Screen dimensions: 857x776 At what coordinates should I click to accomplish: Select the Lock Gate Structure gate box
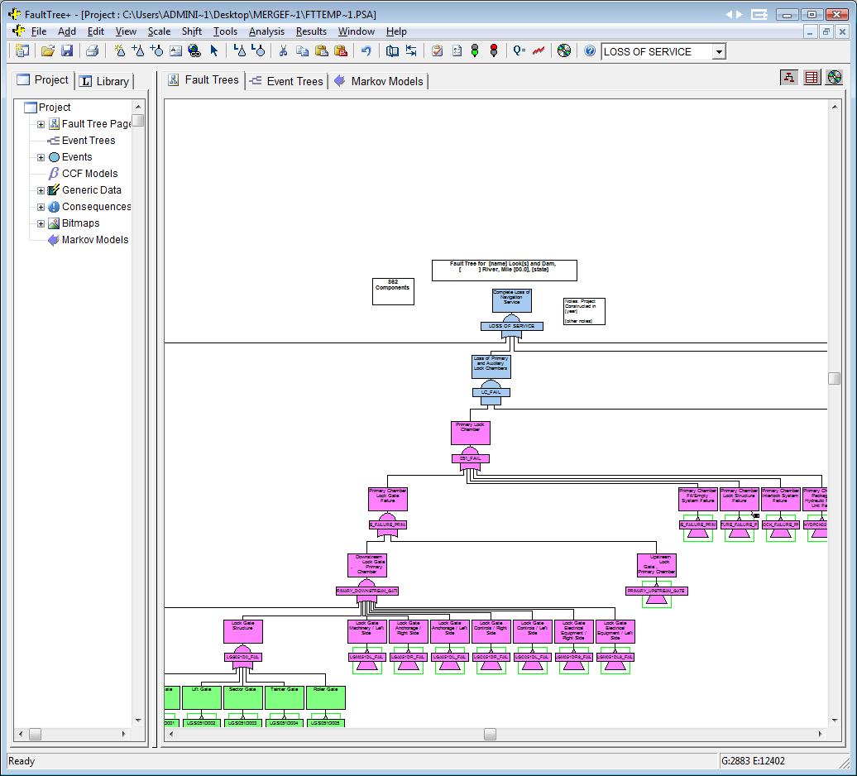[243, 631]
